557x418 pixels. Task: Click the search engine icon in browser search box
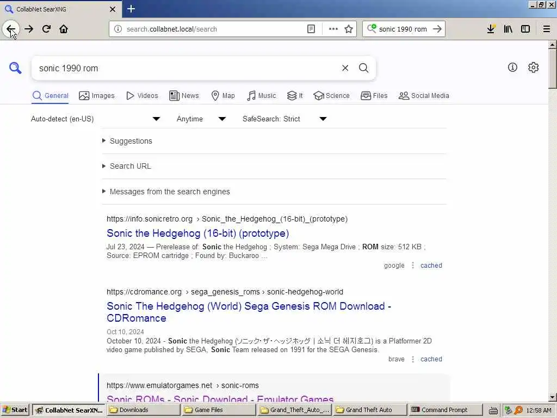click(372, 28)
